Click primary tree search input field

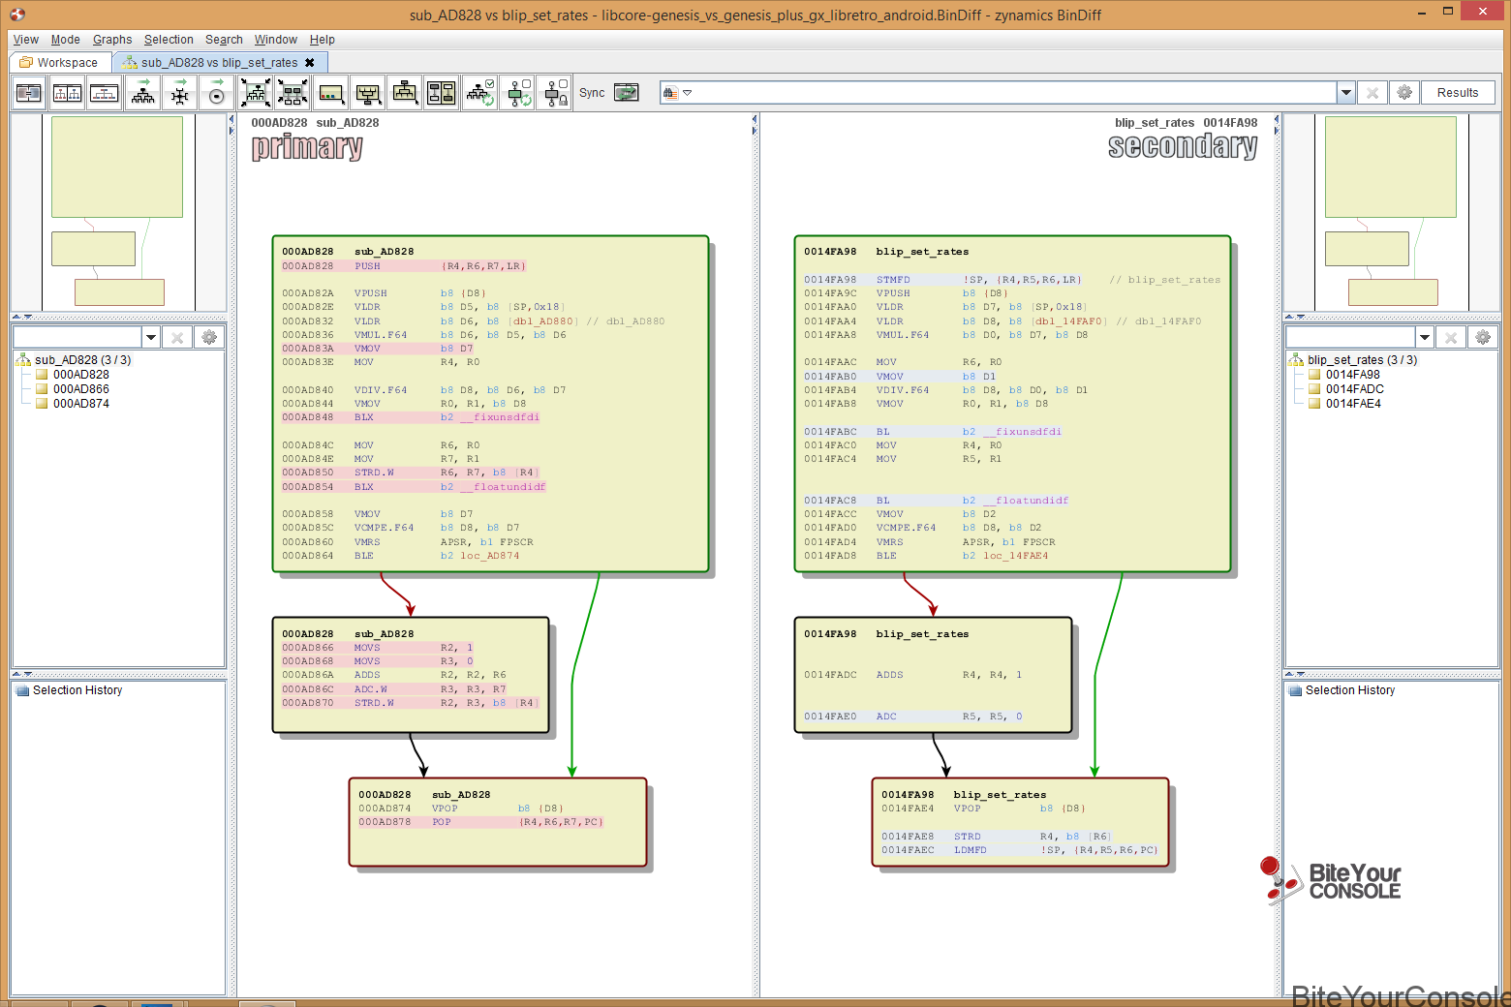[x=77, y=337]
